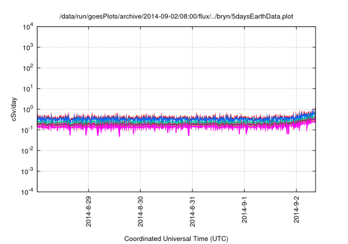Image resolution: width=348 pixels, height=244 pixels.
Task: Click the 10^3 y-axis tick label
Action: click(x=28, y=47)
